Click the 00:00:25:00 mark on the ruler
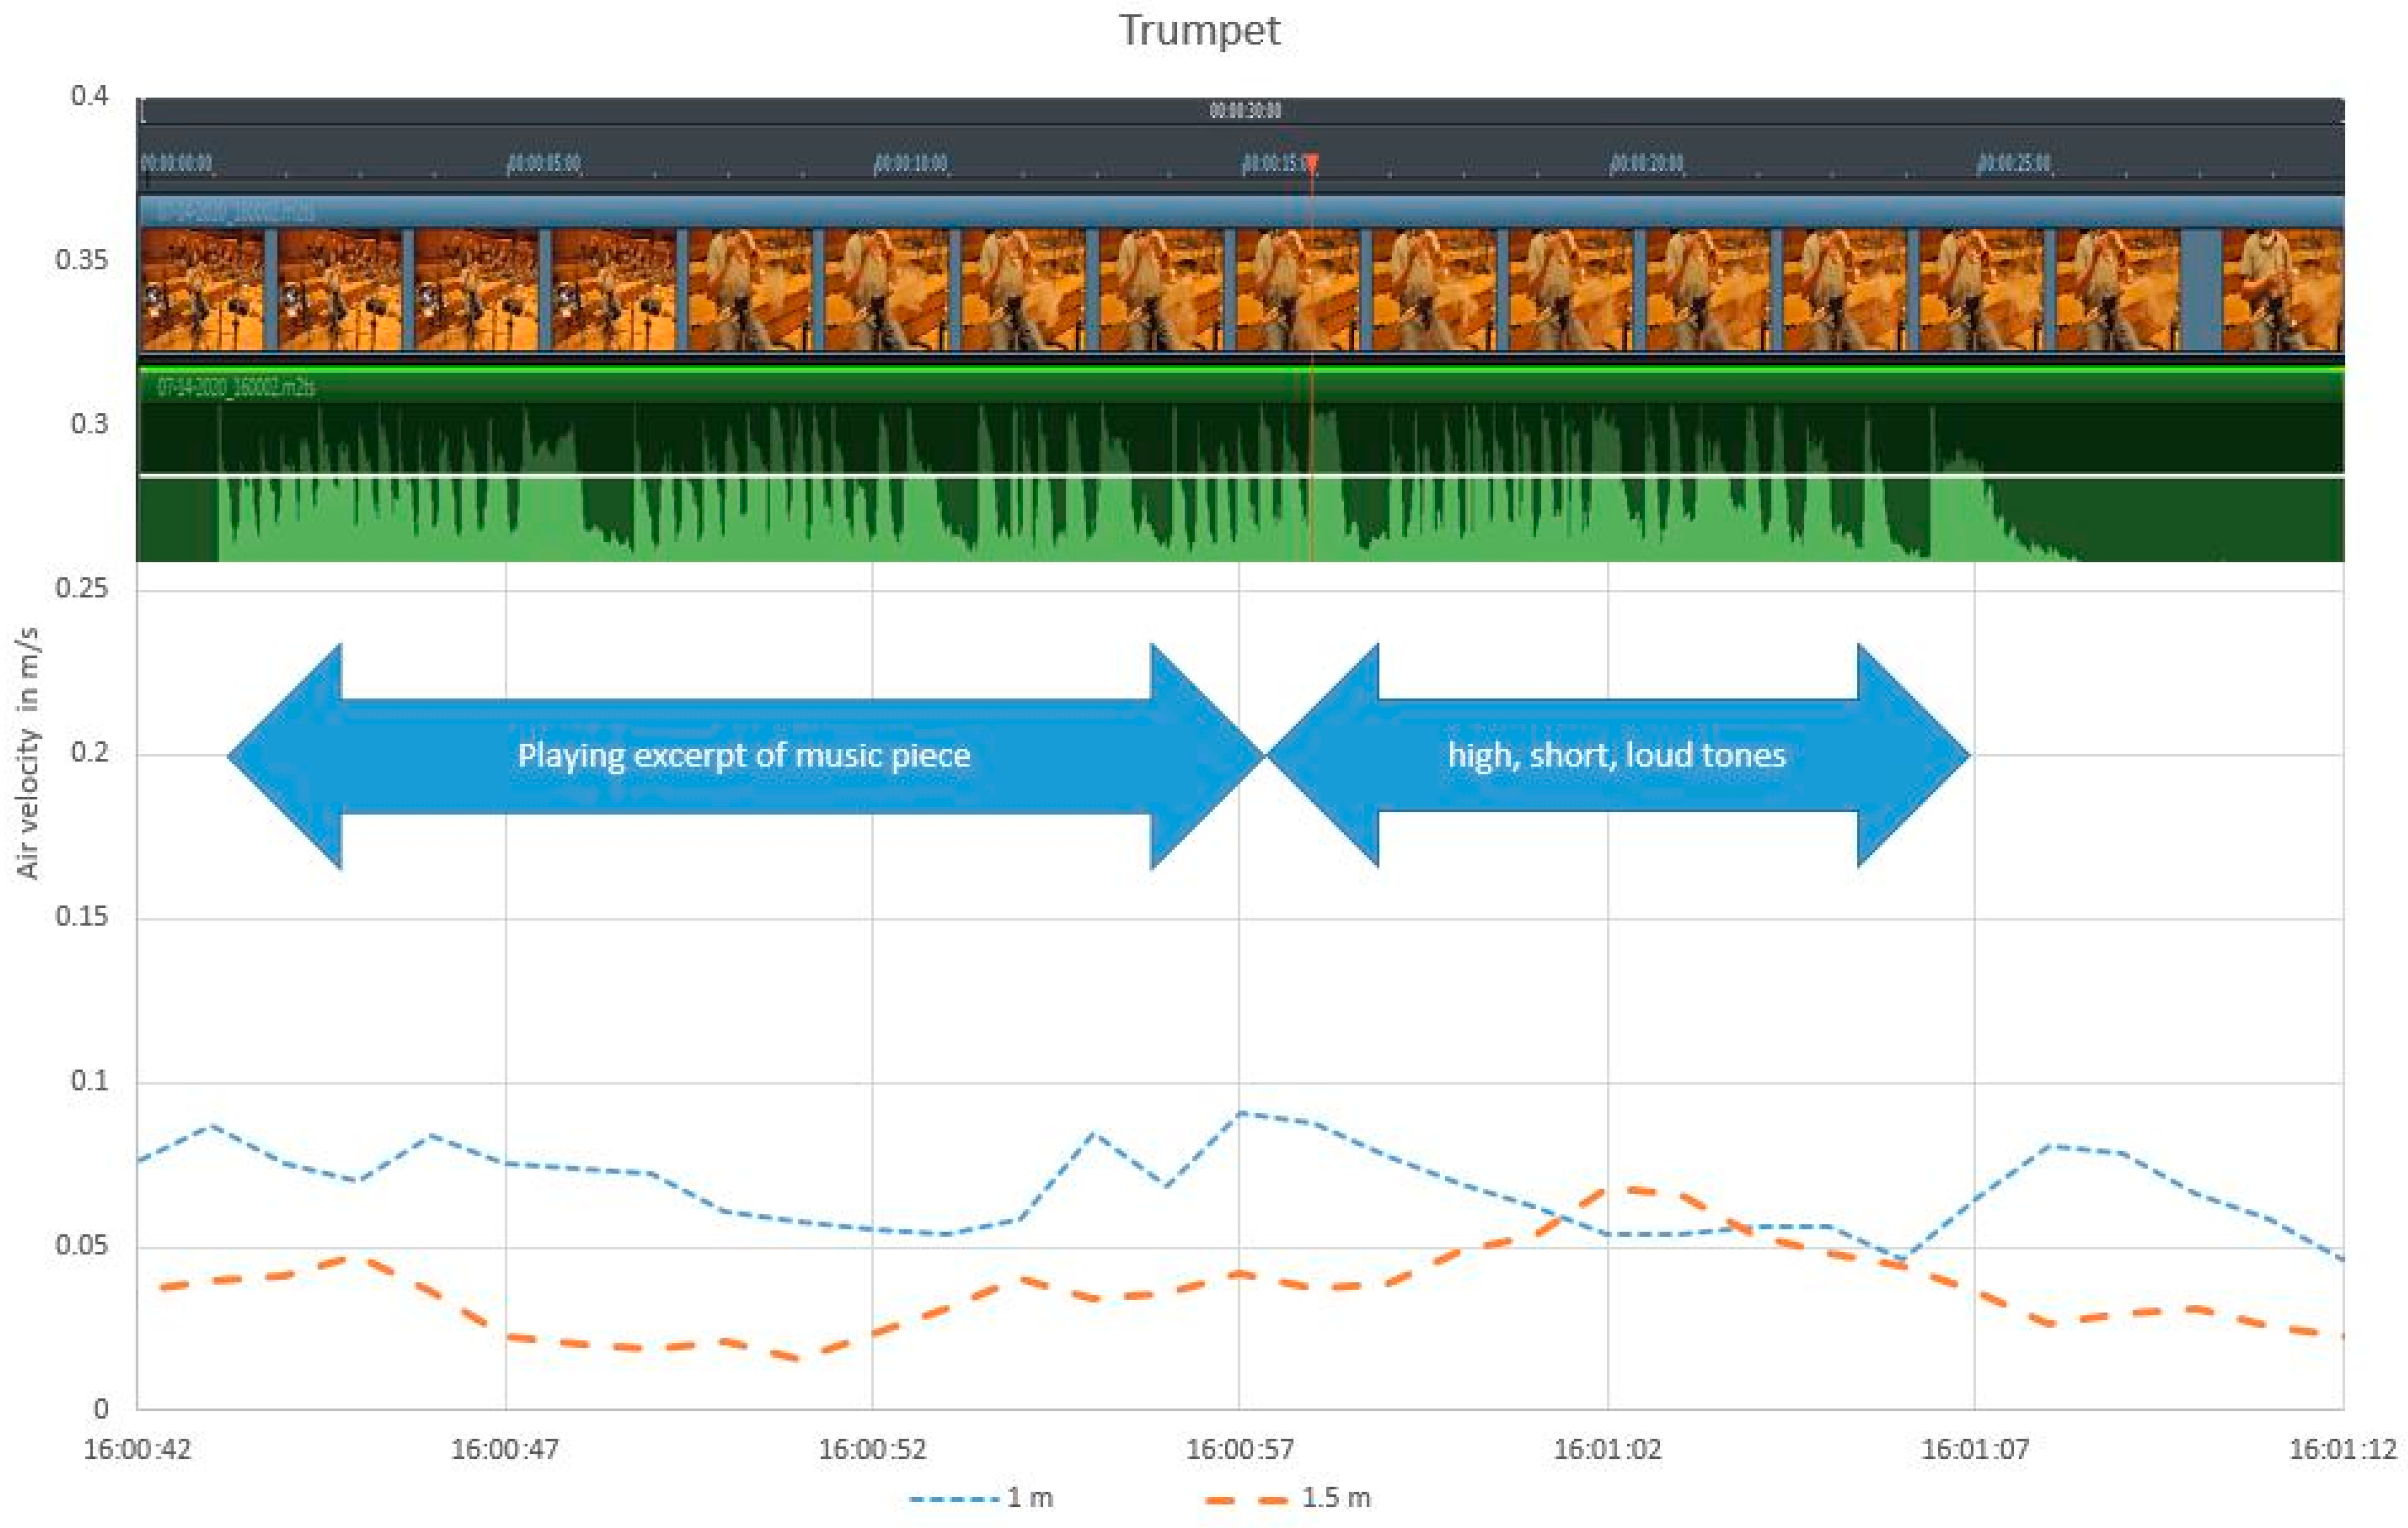This screenshot has height=1528, width=2408. coord(2015,163)
